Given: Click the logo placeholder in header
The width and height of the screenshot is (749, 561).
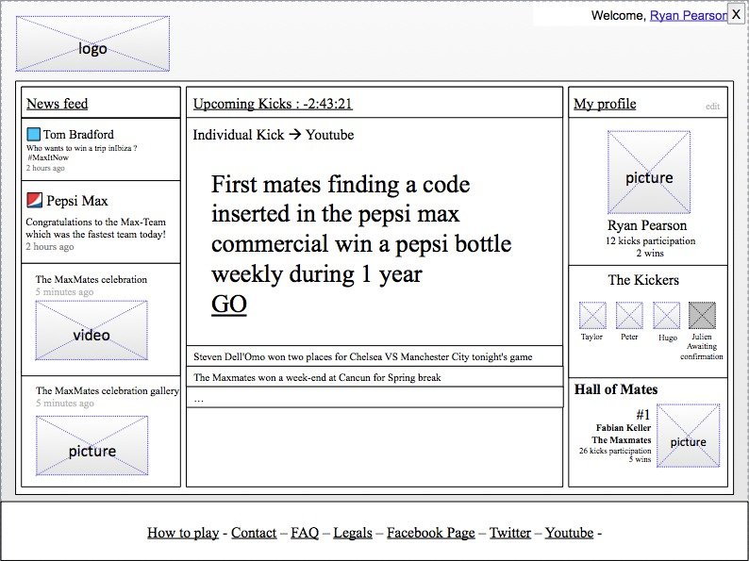Looking at the screenshot, I should (x=92, y=44).
